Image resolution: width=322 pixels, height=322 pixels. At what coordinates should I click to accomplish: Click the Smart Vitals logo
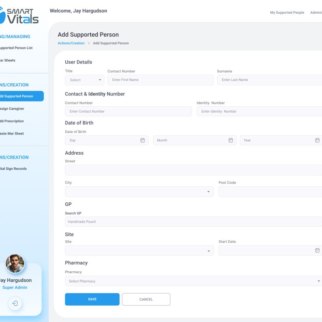click(19, 16)
